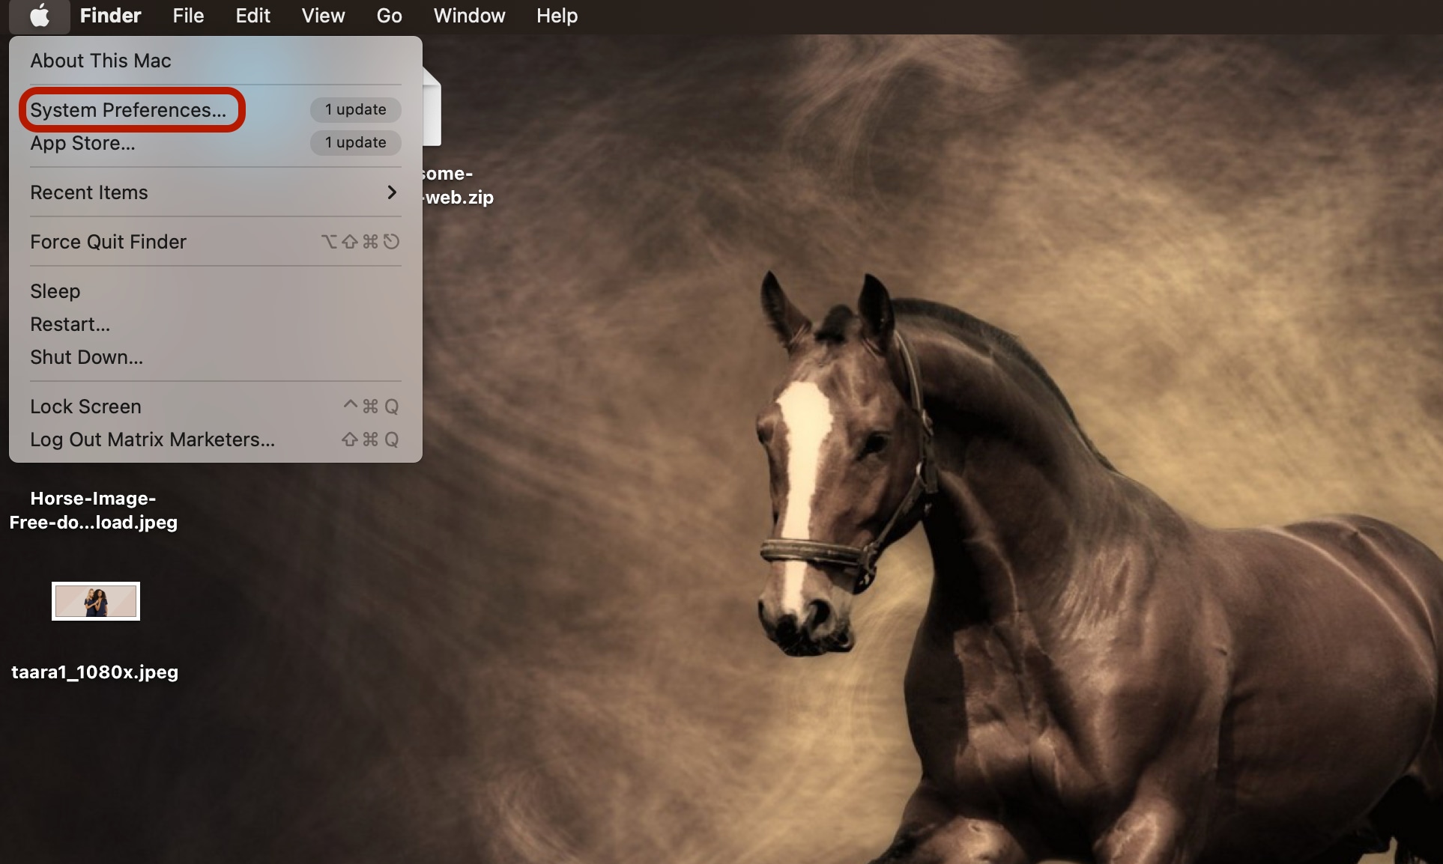Screen dimensions: 1443x864
Task: Click the Help menu item
Action: tap(557, 16)
